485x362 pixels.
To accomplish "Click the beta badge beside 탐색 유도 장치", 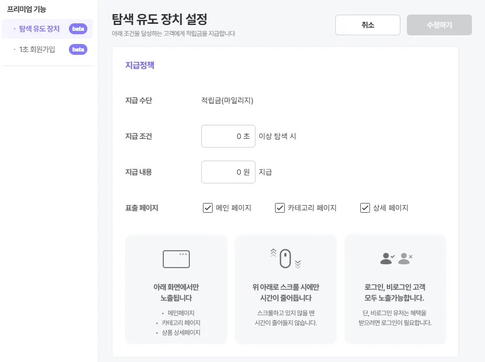I will 78,29.
